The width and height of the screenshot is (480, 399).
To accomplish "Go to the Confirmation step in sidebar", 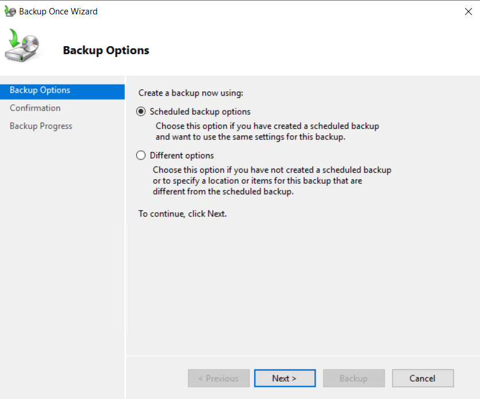I will [35, 108].
